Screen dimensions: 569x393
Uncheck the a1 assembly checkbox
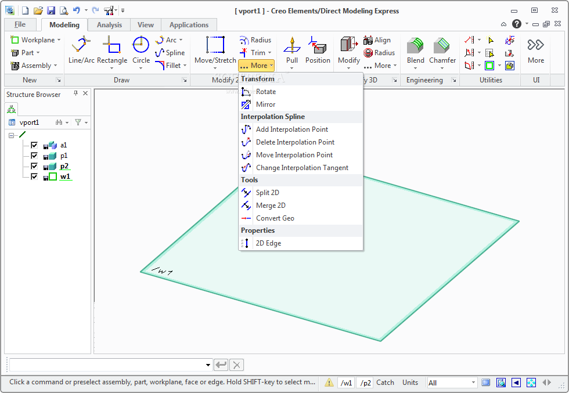click(34, 145)
